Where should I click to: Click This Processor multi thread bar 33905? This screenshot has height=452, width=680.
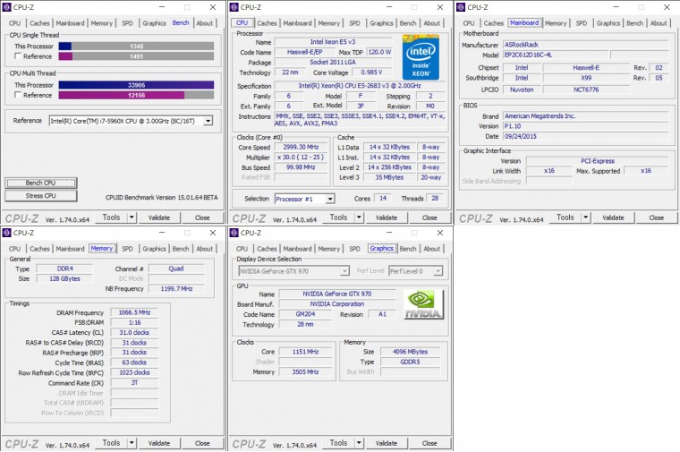[136, 85]
